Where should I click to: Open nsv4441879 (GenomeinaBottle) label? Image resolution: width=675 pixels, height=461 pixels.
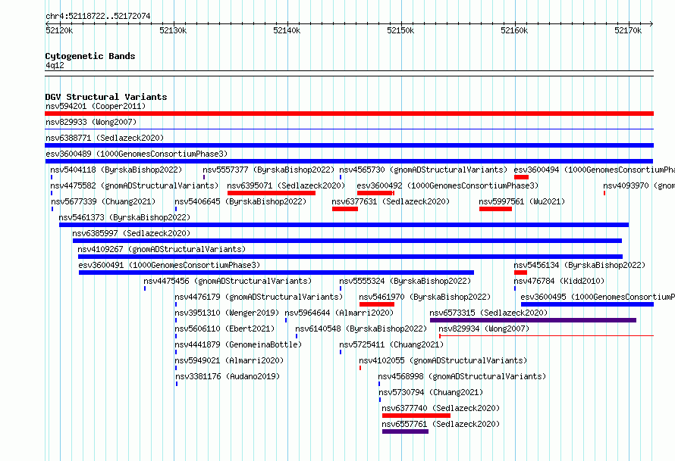(238, 344)
